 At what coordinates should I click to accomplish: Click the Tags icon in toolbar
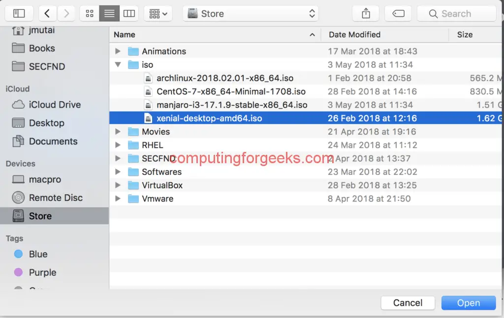pos(398,13)
